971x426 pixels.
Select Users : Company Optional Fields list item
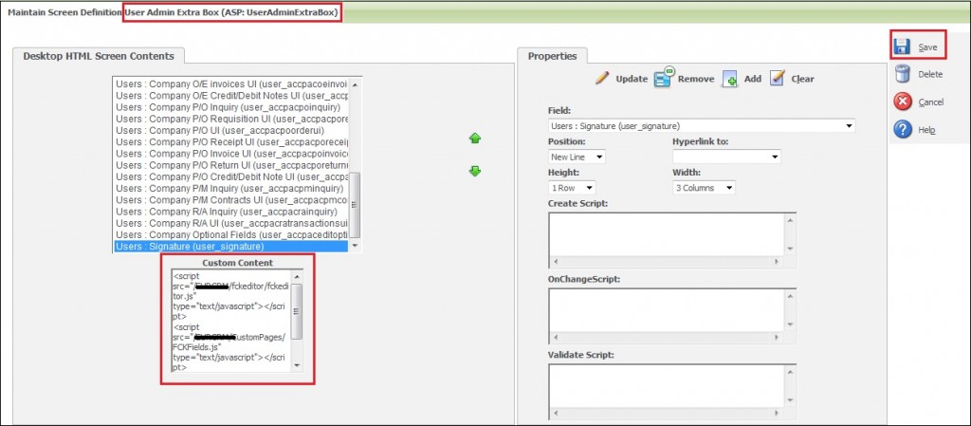(x=231, y=234)
